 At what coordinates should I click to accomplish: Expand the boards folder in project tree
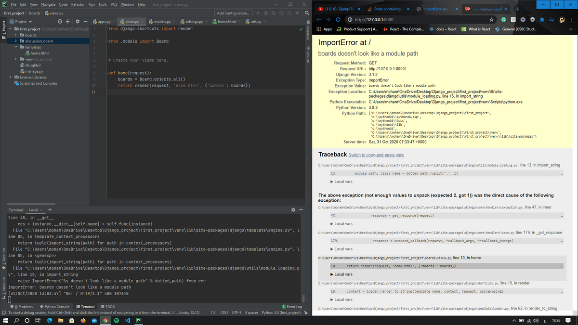(16, 35)
